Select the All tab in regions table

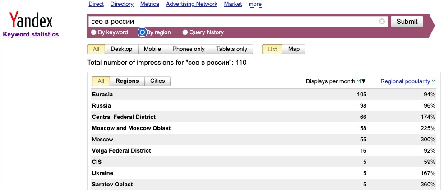101,81
